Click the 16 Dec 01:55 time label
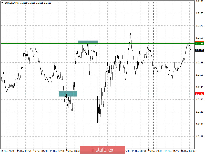Viewport: 205px width, 154px height. (172, 151)
